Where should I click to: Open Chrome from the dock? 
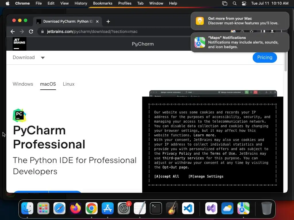92,208
